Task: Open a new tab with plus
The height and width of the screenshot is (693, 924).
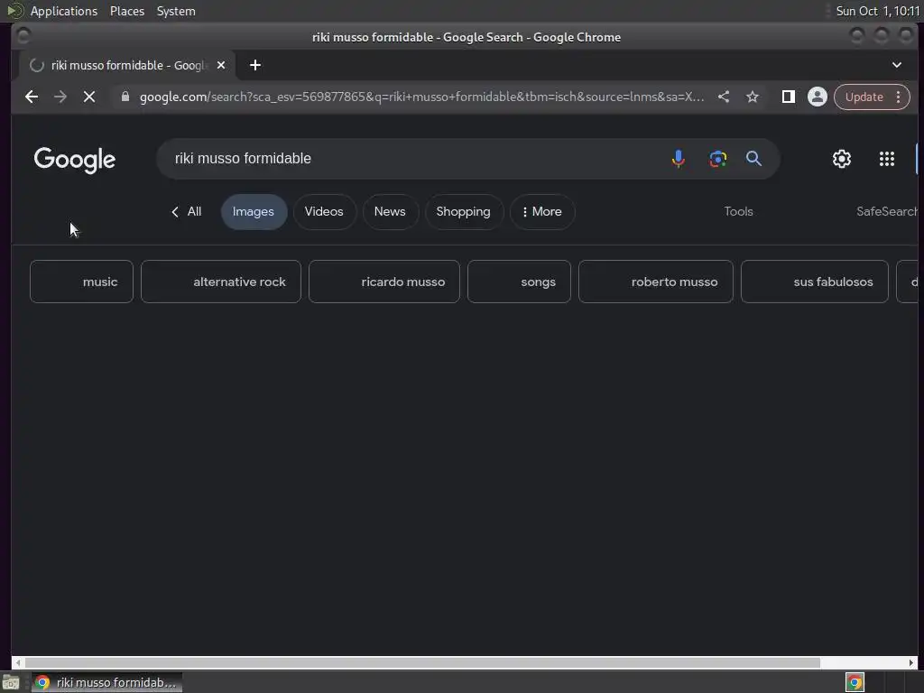Action: coord(255,65)
